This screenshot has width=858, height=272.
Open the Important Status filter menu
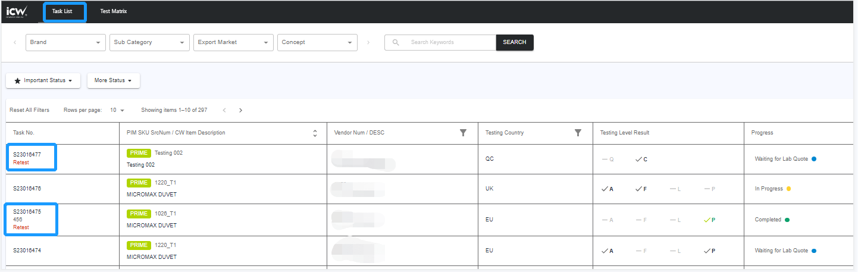click(43, 80)
